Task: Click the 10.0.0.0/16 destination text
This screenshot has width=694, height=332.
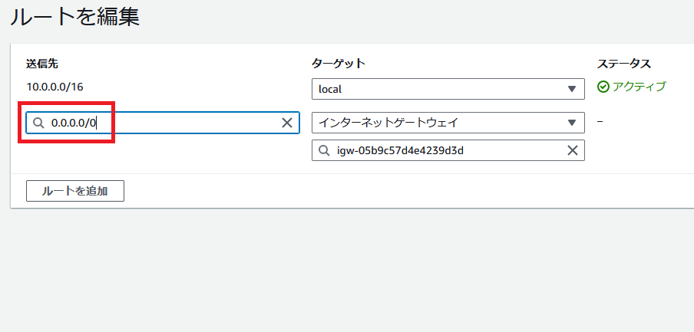Action: coord(55,87)
